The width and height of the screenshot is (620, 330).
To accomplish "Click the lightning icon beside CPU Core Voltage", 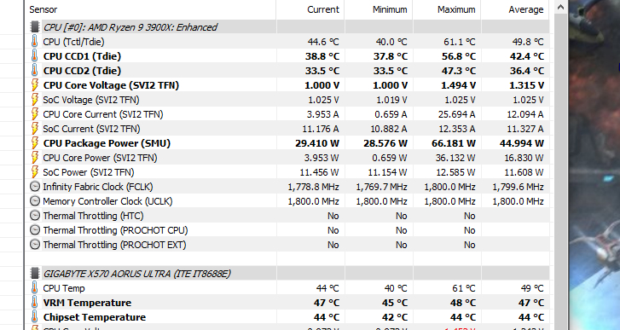I will click(35, 85).
